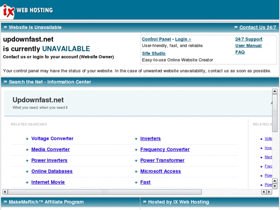Click the Power Transformer search link
280x210 pixels.
tap(162, 160)
